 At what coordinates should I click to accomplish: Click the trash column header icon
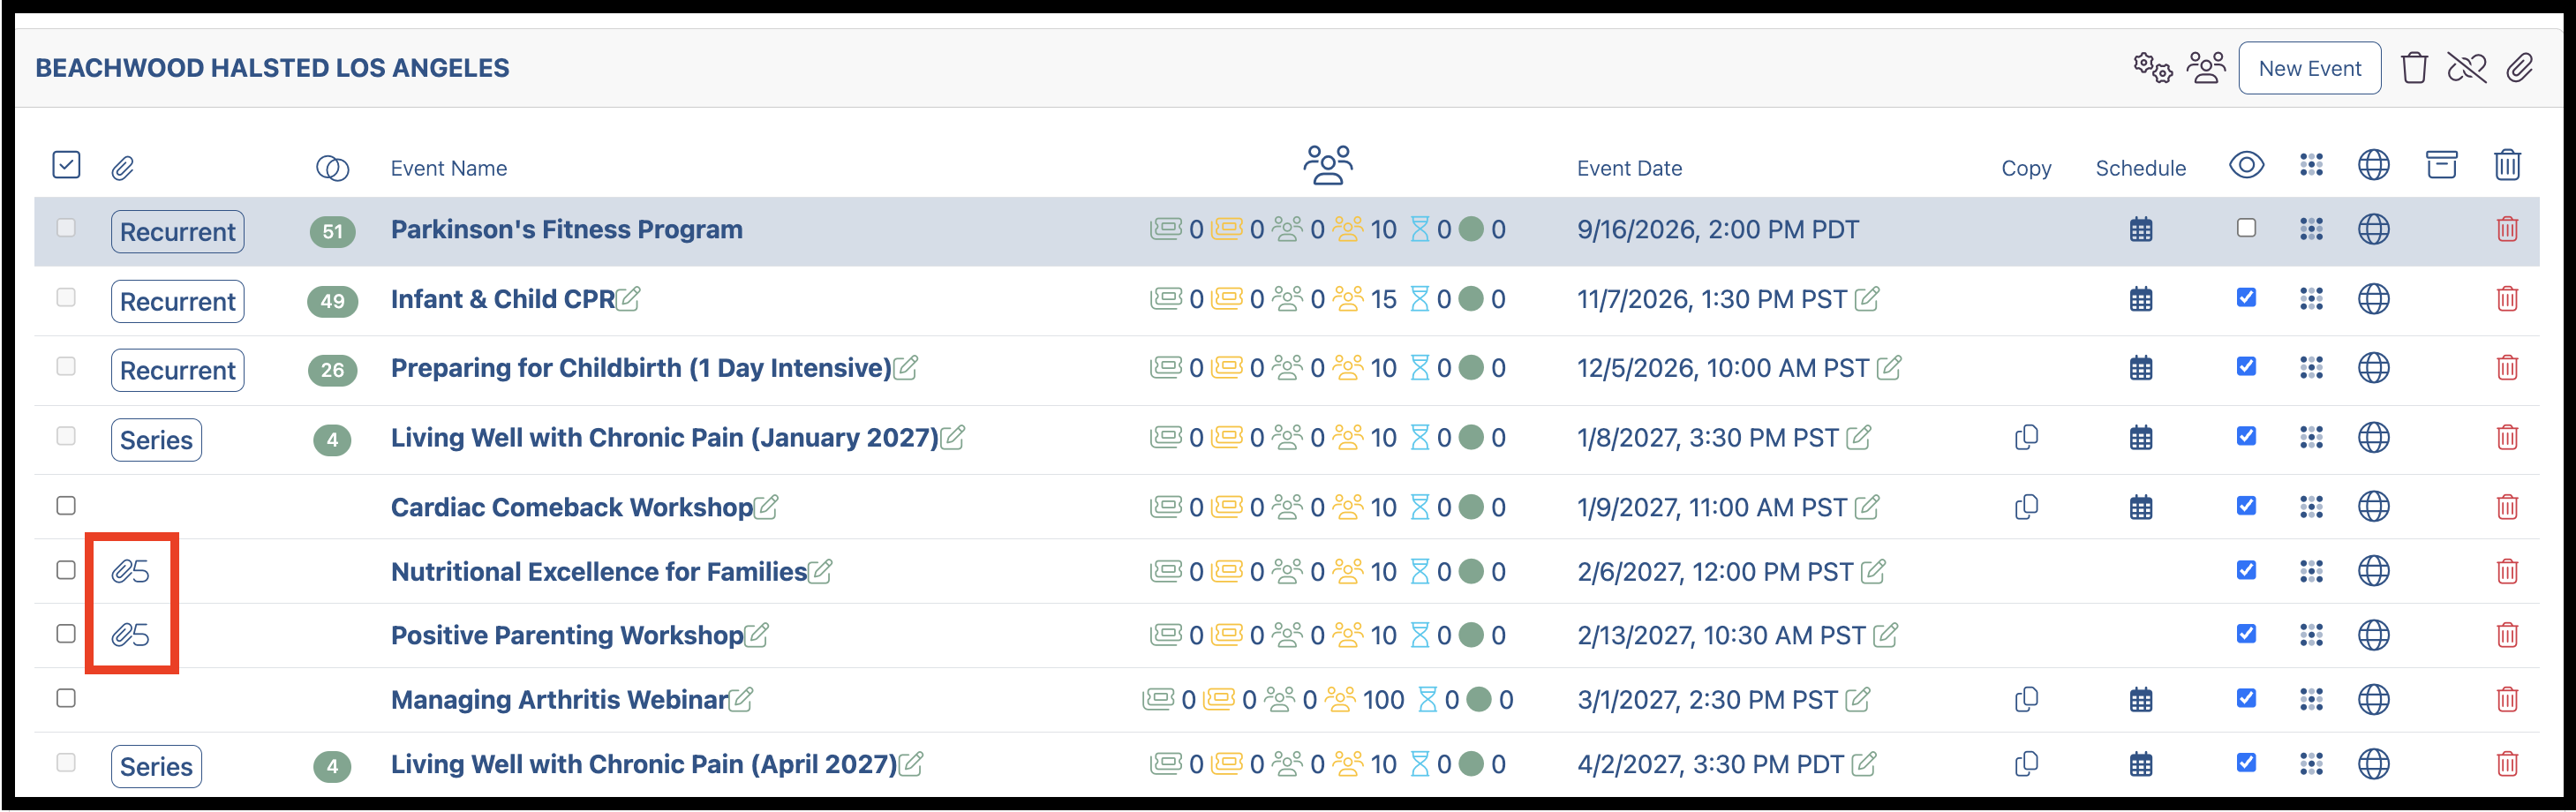[2507, 165]
